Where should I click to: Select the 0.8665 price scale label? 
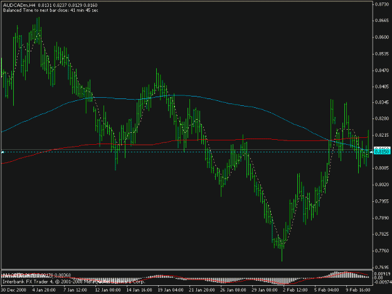[x=382, y=21]
